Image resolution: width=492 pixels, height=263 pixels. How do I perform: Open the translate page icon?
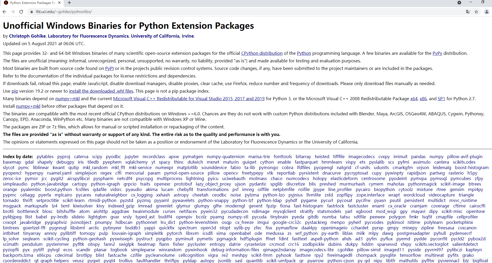tap(468, 12)
